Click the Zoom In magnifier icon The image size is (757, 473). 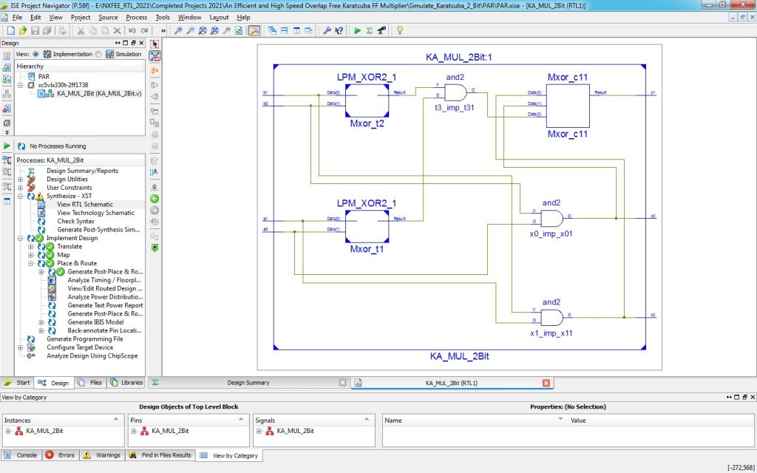coord(178,30)
